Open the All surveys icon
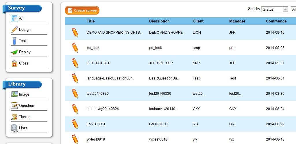 [14, 18]
